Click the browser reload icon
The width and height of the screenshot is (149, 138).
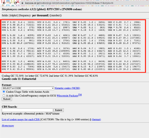click(x=15, y=3)
